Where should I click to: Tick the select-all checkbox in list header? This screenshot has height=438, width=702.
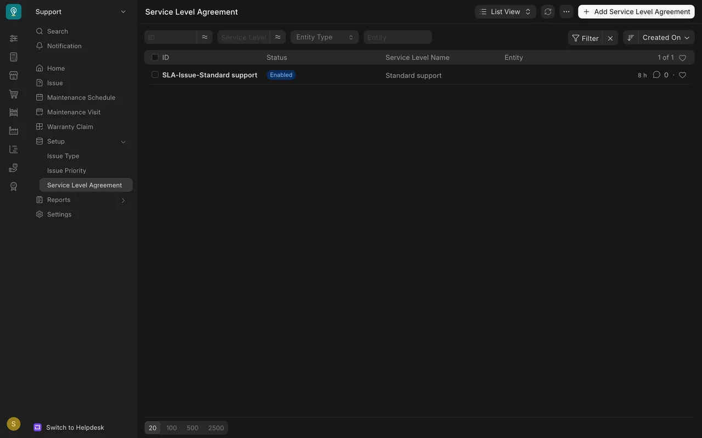click(155, 57)
